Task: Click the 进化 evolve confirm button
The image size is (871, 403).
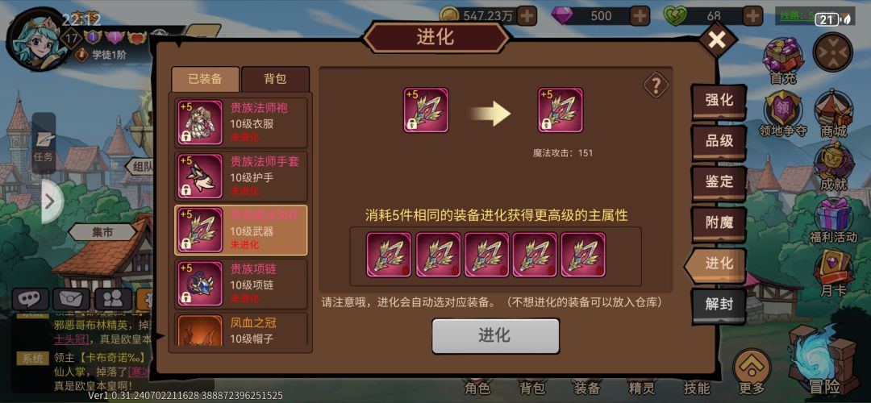Action: click(x=495, y=335)
